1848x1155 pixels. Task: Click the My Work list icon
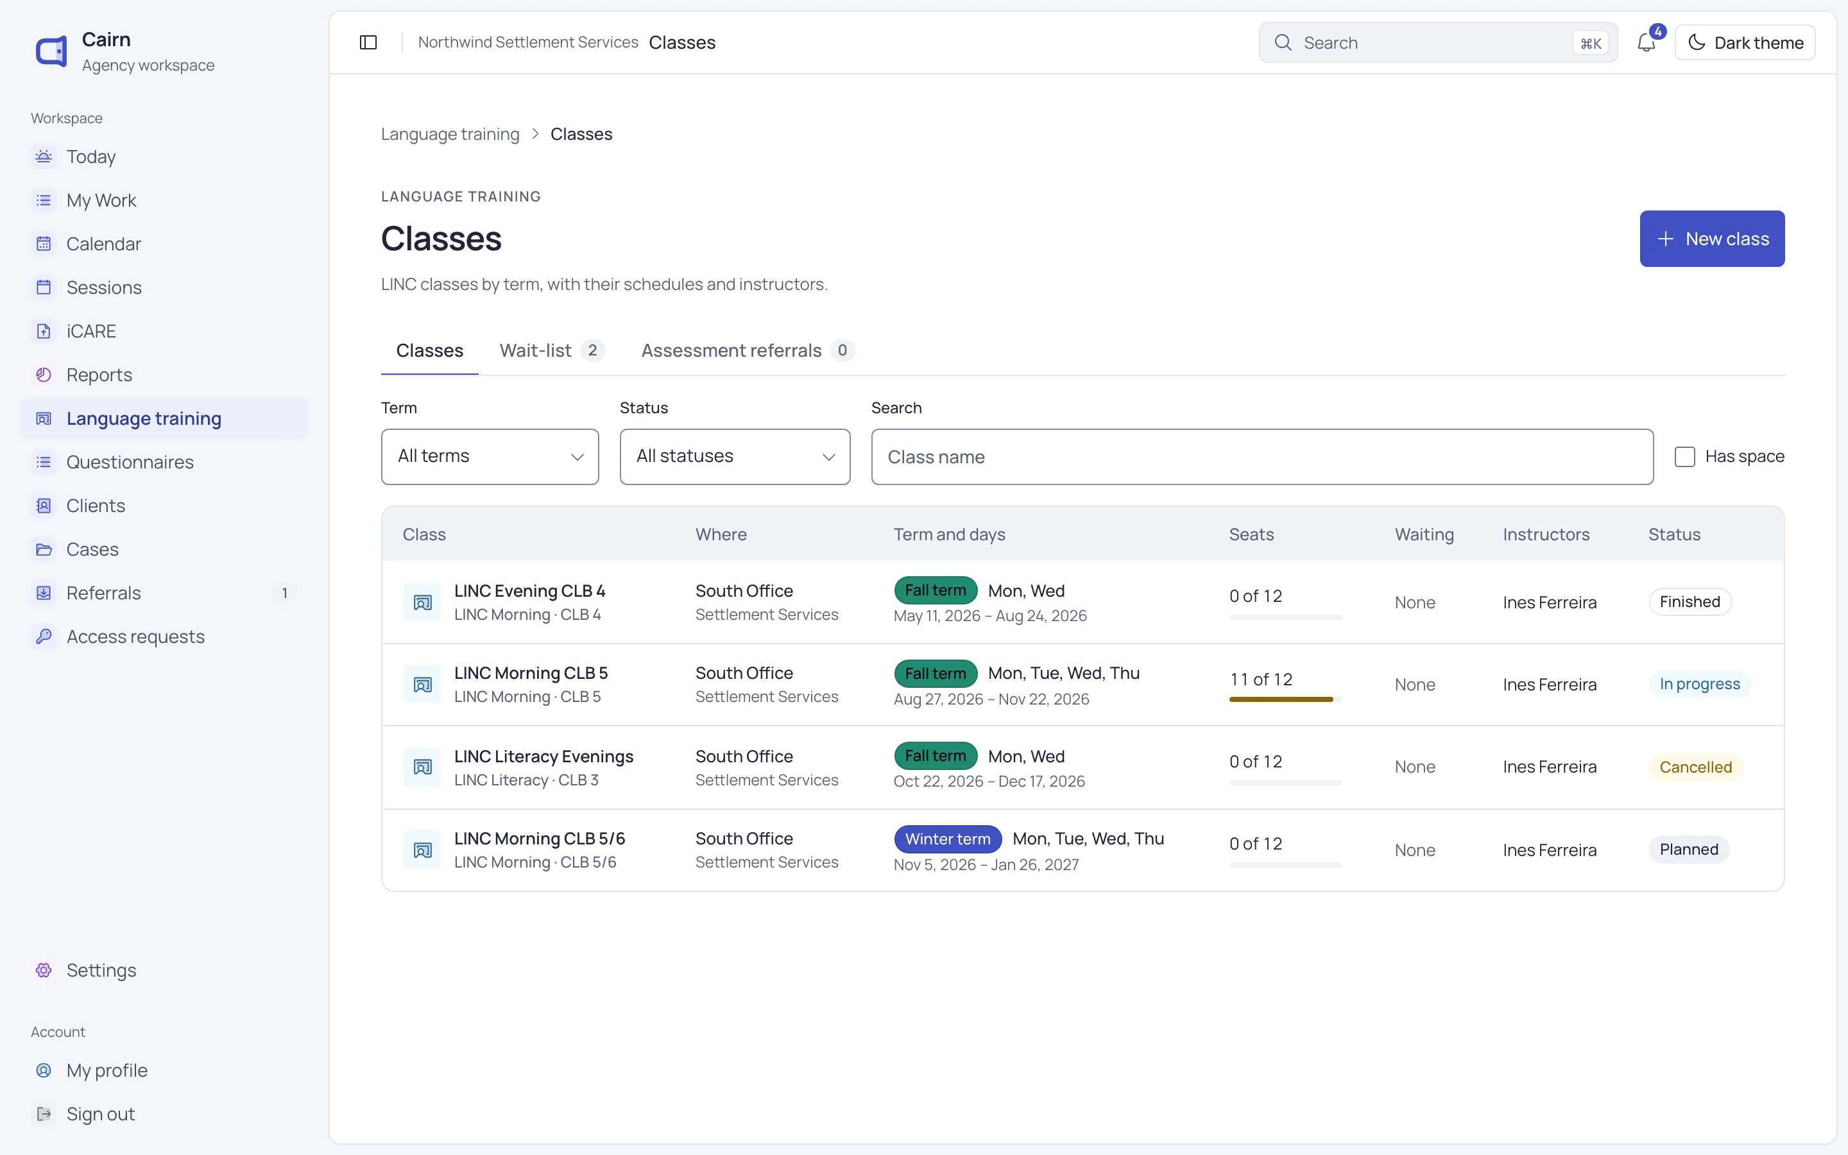coord(44,200)
